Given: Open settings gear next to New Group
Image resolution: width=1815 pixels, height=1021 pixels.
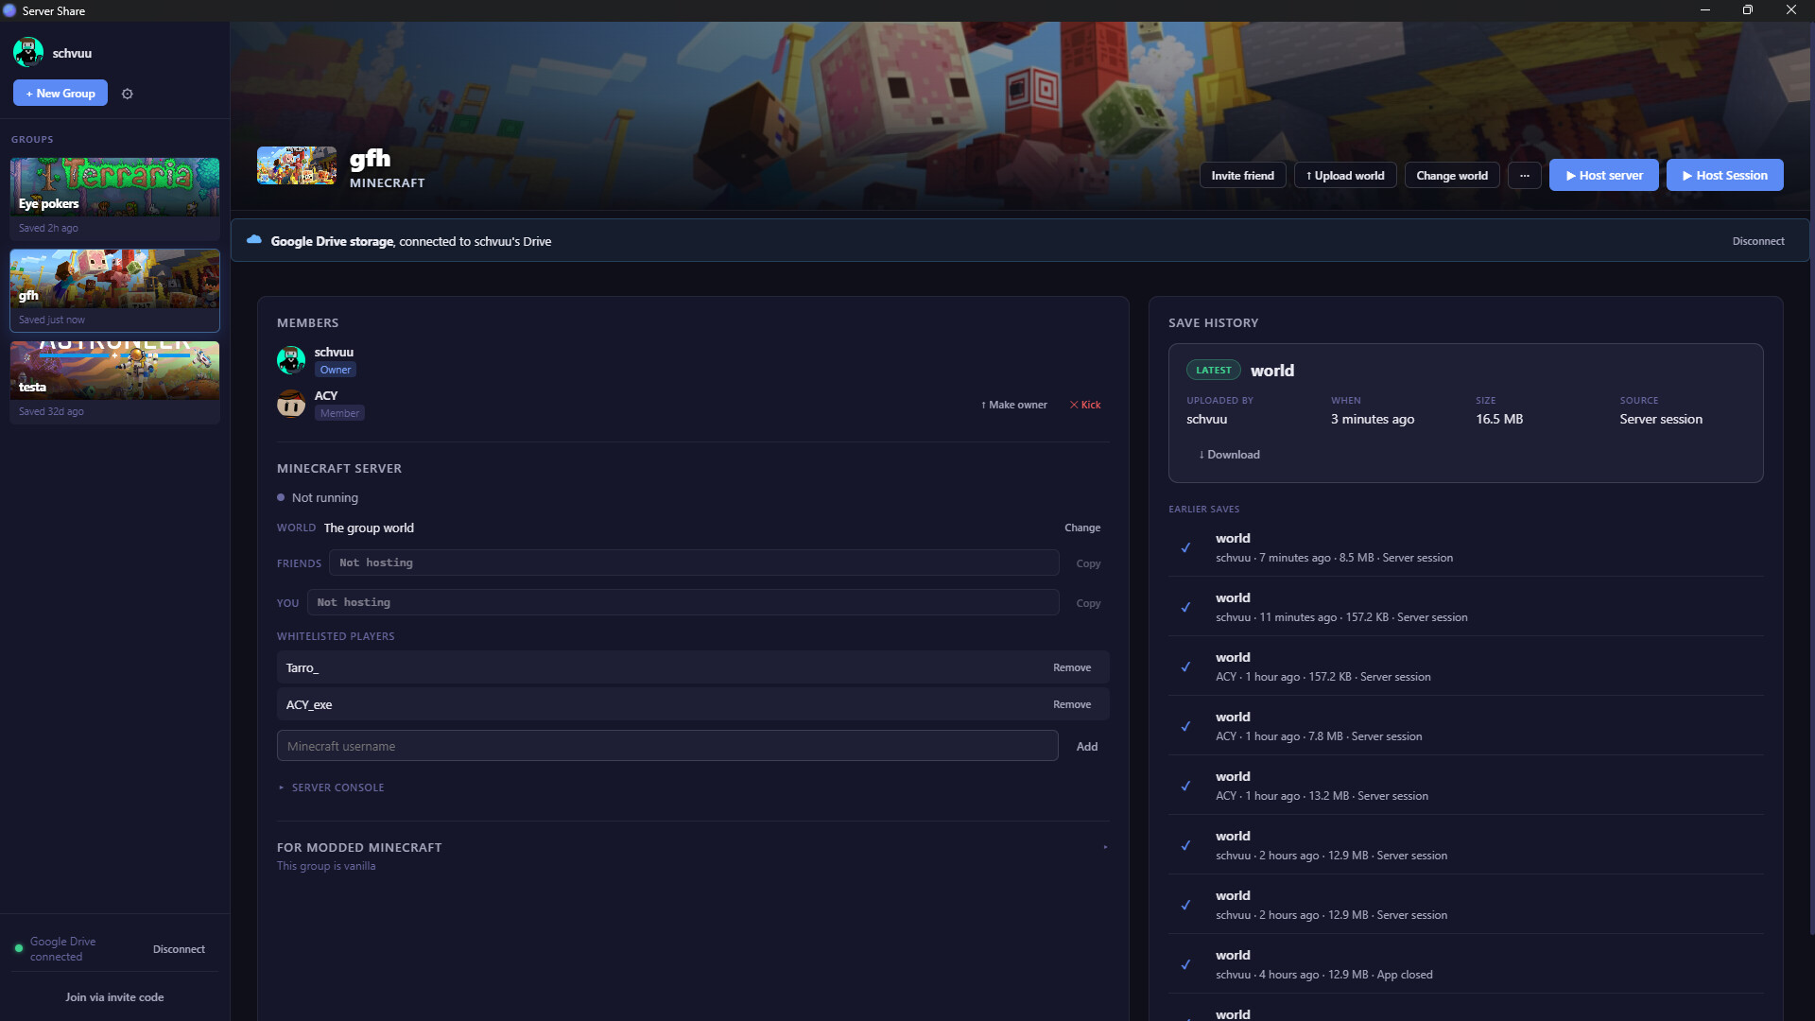Looking at the screenshot, I should point(128,94).
